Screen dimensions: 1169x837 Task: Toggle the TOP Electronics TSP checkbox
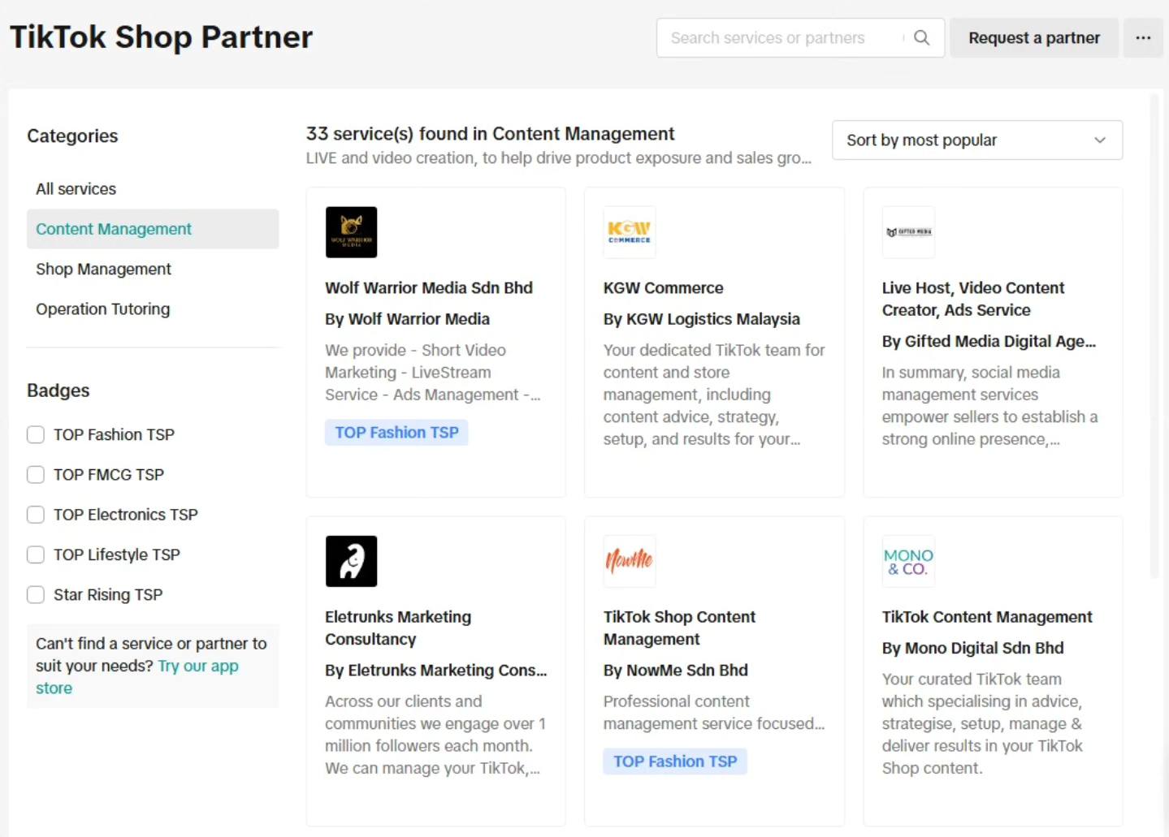click(36, 515)
